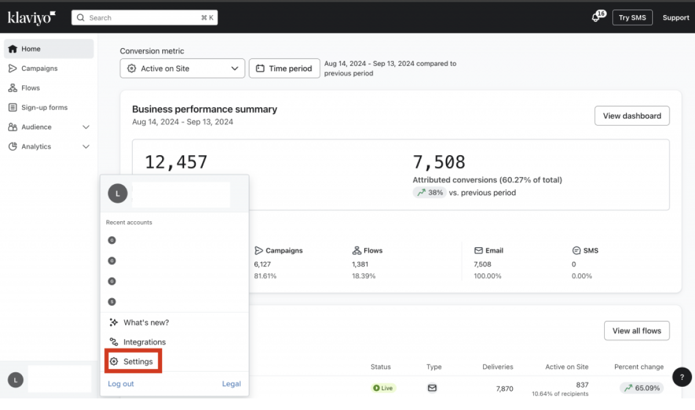Click the Support link
The width and height of the screenshot is (695, 410).
coord(676,18)
